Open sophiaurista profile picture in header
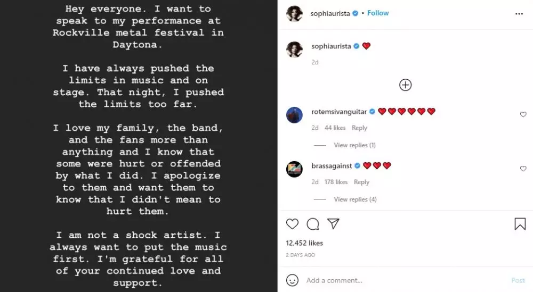Image resolution: width=533 pixels, height=292 pixels. point(294,14)
